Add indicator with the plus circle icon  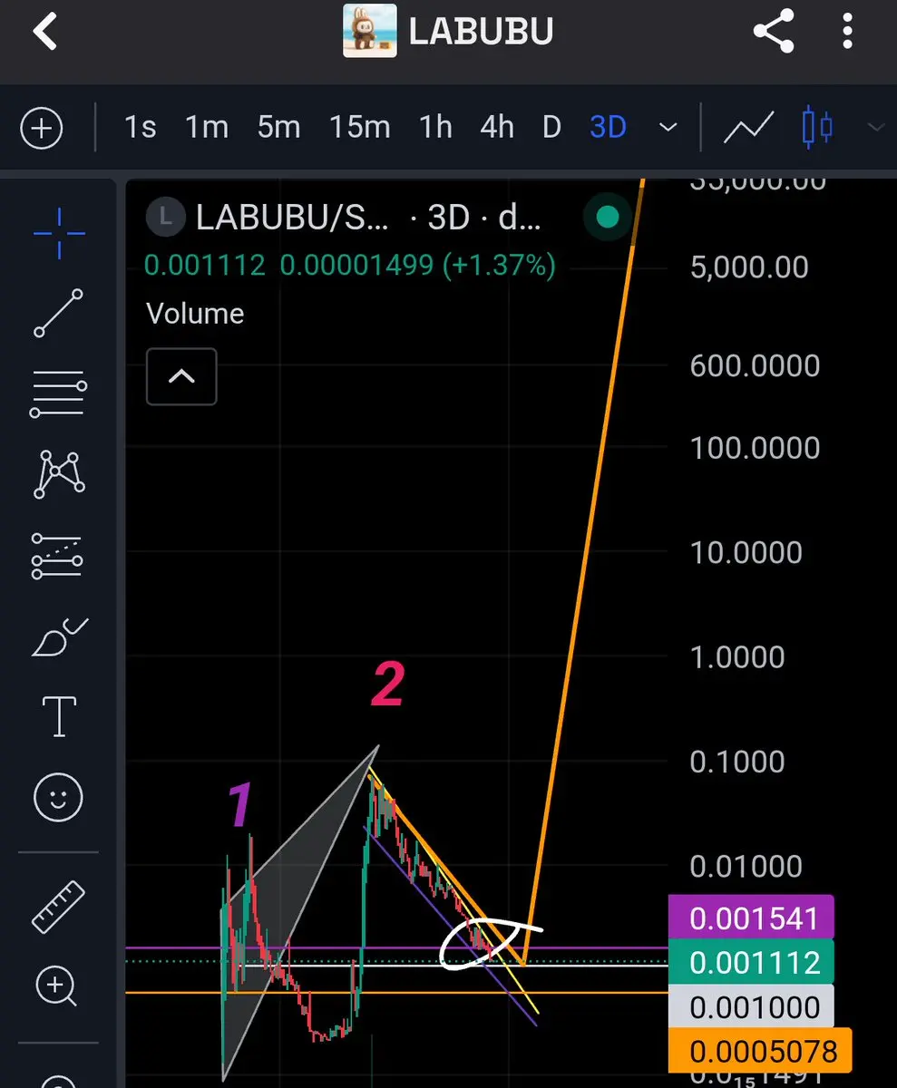(42, 128)
